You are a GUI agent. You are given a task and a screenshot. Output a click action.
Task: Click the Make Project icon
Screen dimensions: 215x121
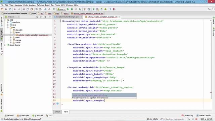[x=54, y=9]
